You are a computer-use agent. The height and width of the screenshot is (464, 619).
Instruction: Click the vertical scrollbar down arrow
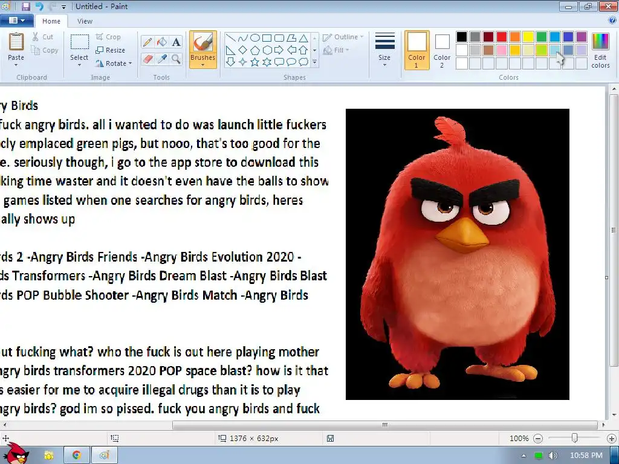[x=614, y=414]
